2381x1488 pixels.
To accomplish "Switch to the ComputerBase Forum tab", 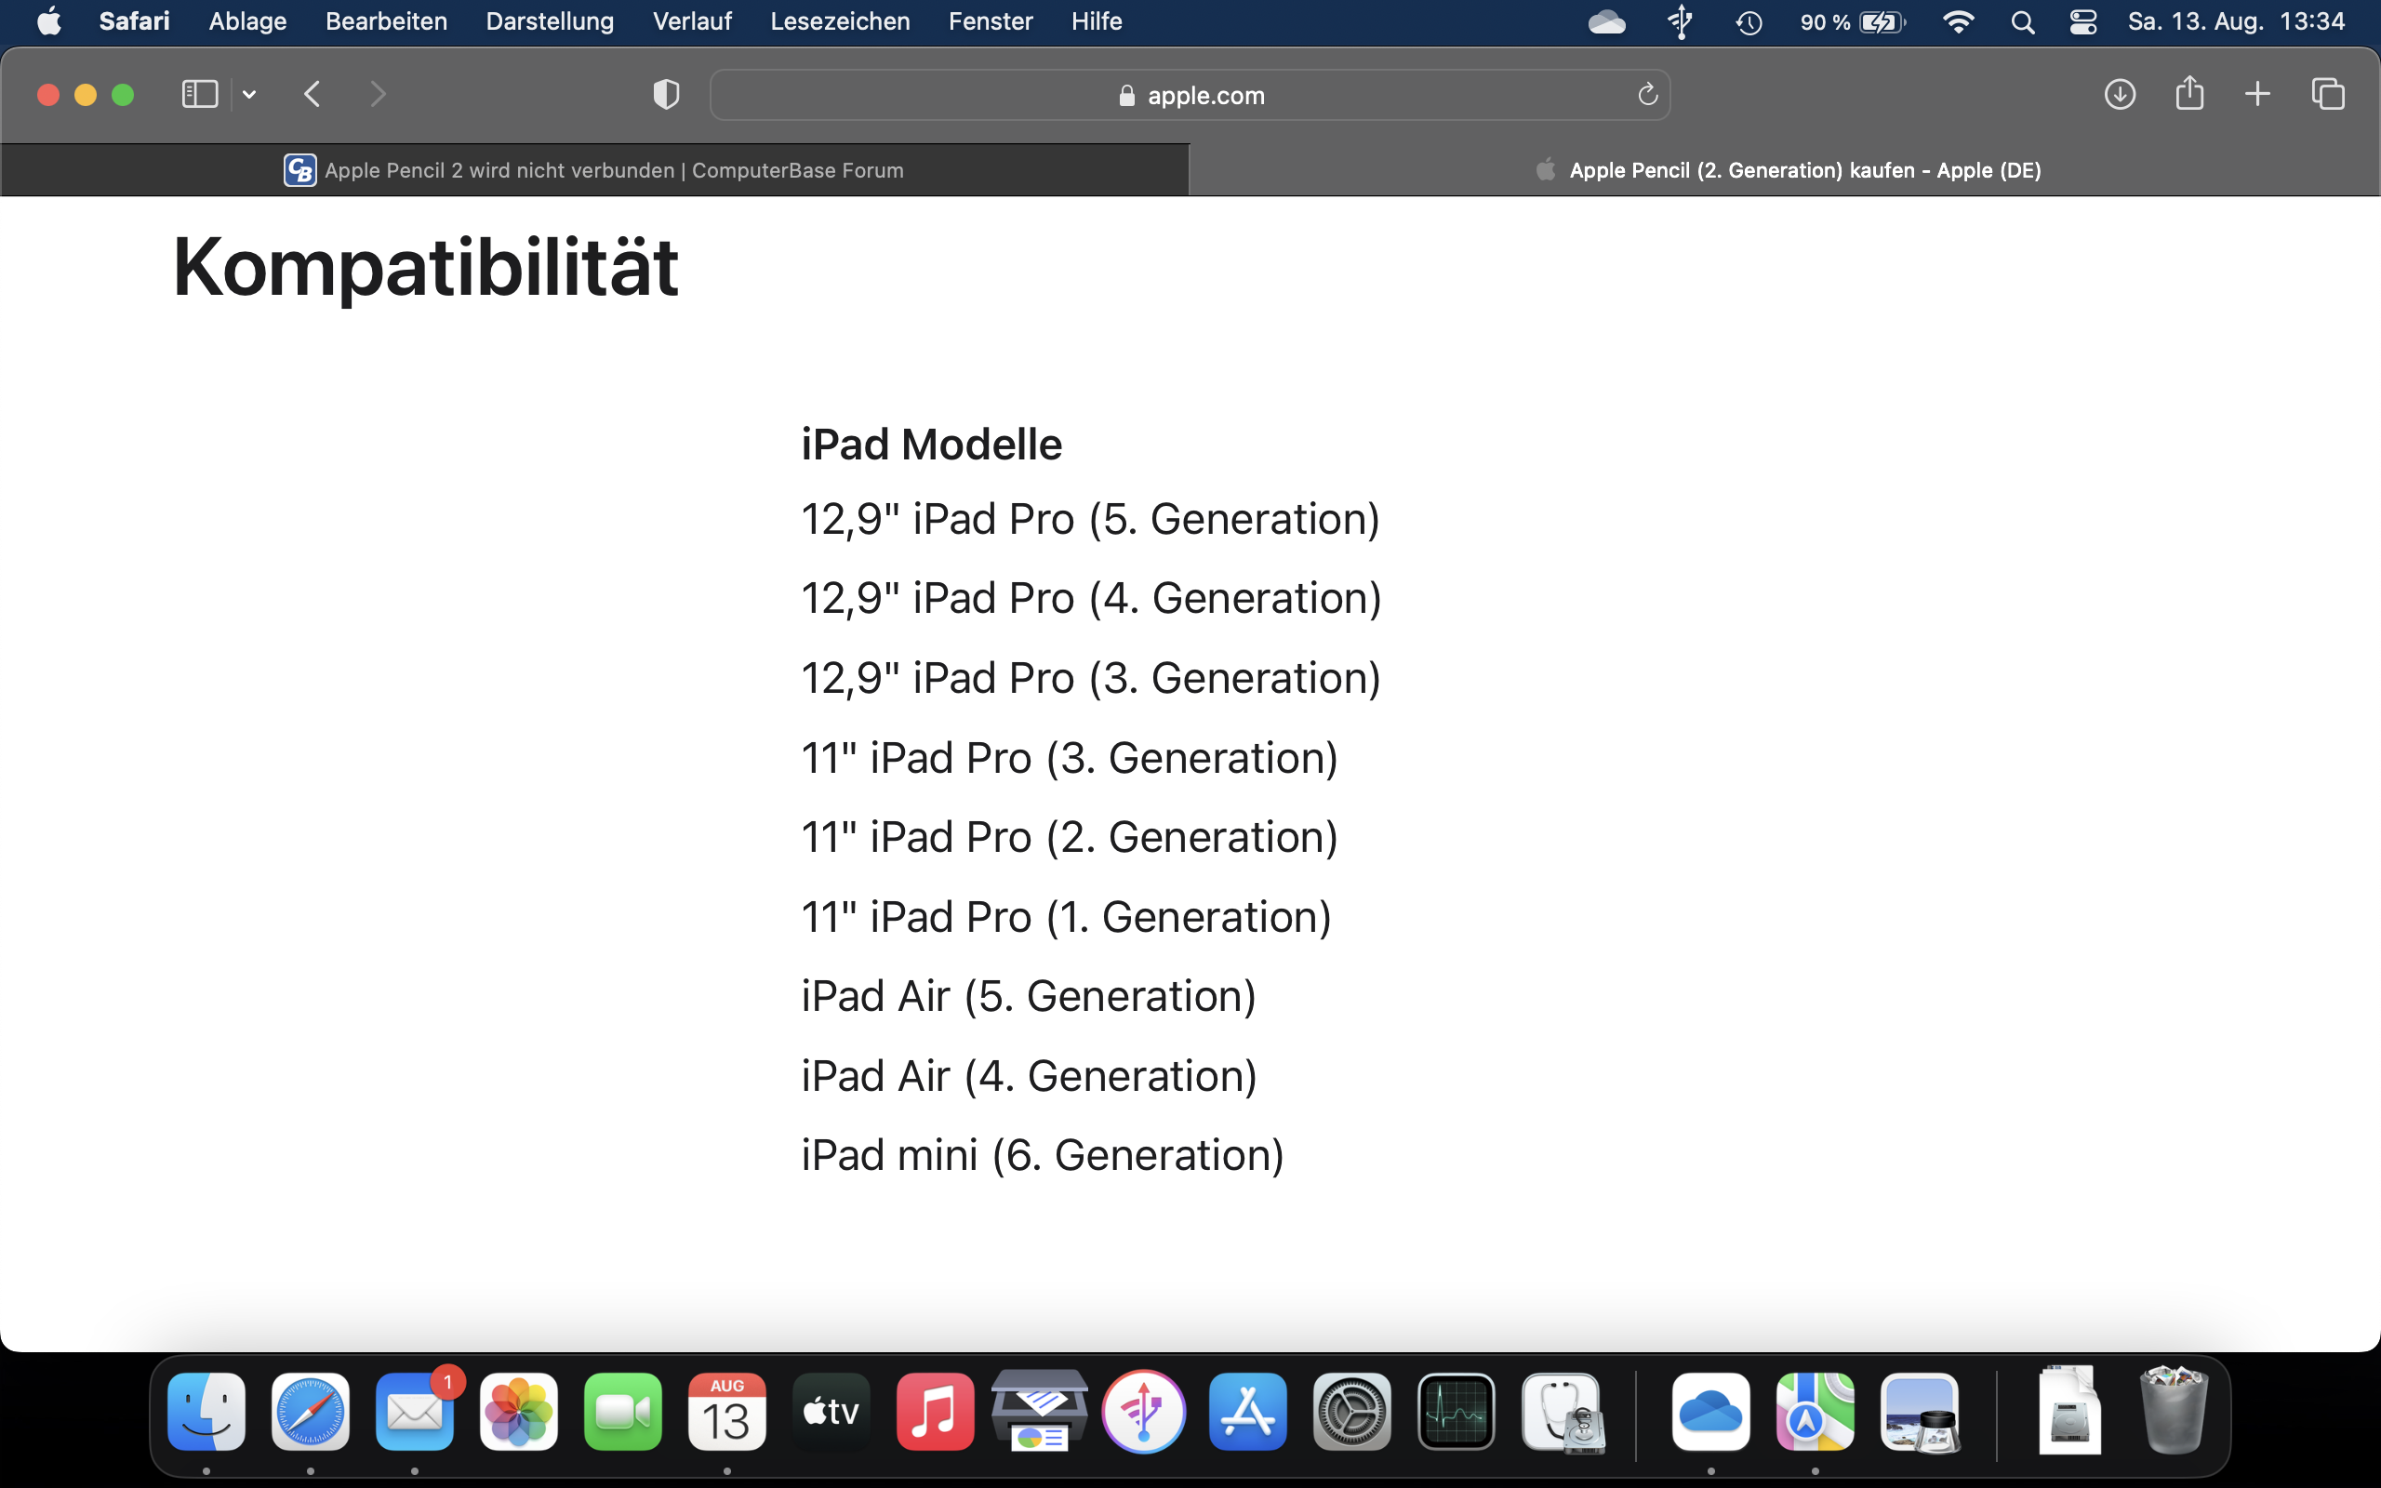I will tap(594, 170).
